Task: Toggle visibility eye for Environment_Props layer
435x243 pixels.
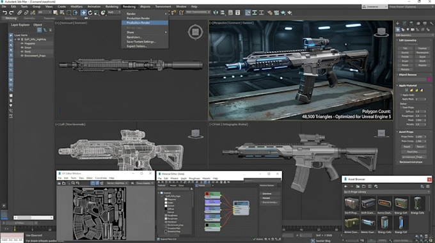Action: click(x=22, y=56)
